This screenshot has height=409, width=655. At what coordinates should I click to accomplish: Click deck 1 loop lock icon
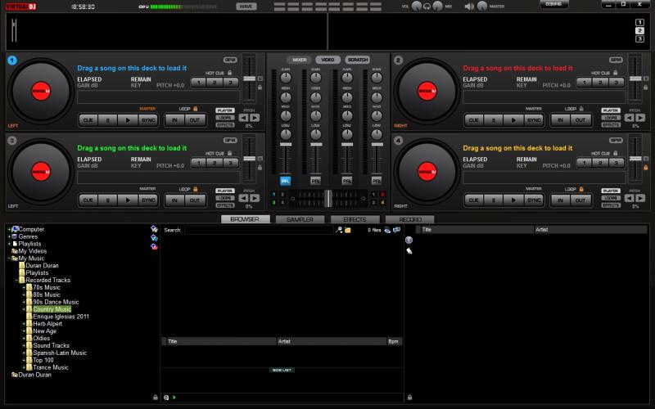point(195,109)
